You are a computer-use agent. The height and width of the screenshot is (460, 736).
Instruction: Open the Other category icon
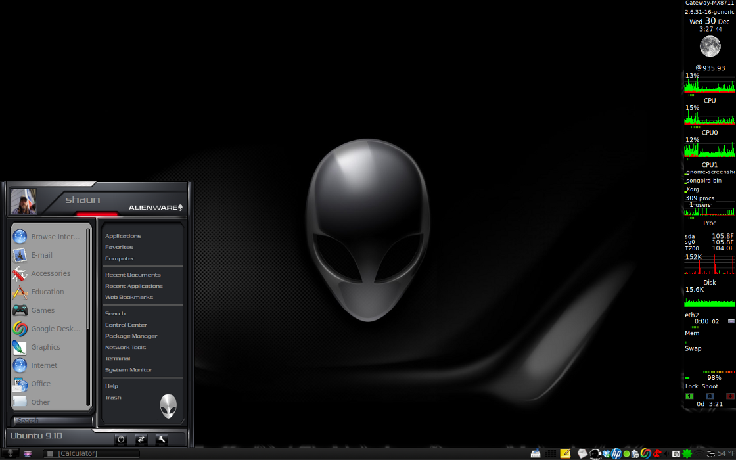coord(20,402)
